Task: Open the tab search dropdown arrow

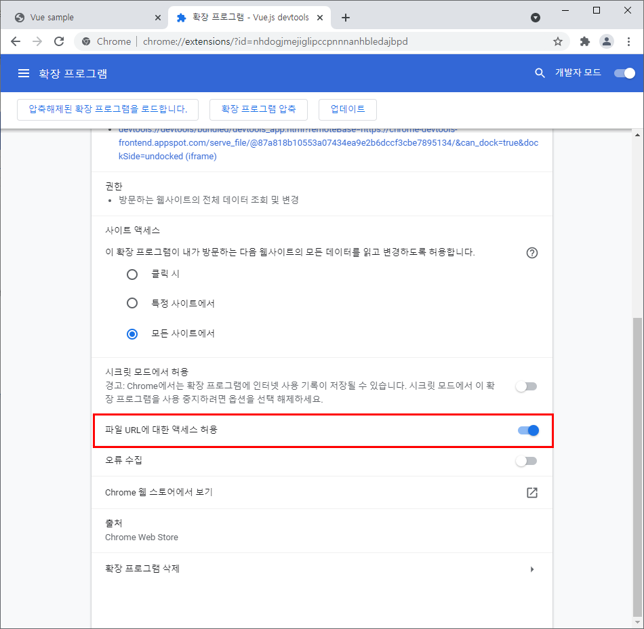Action: tap(535, 18)
